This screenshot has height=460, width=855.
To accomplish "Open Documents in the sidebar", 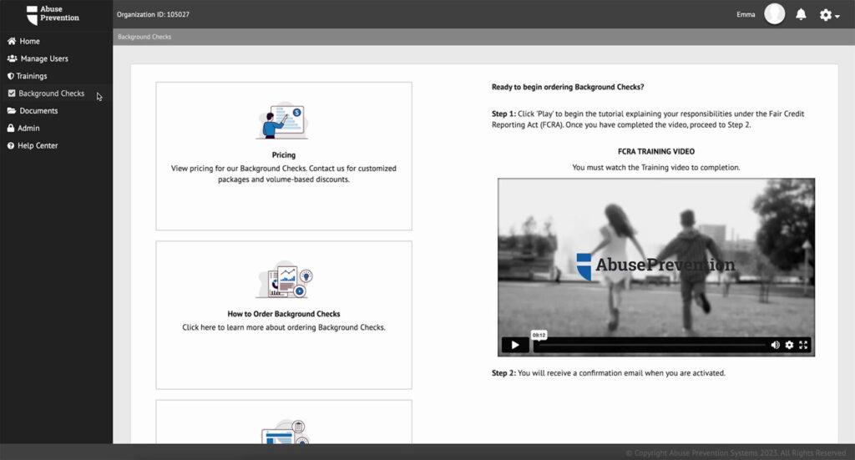I will 38,111.
